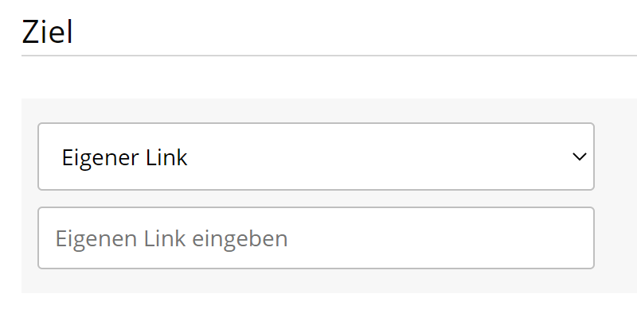Screen dimensions: 637x313
Task: Click the gray strip between dropdown and input
Action: tap(316, 199)
